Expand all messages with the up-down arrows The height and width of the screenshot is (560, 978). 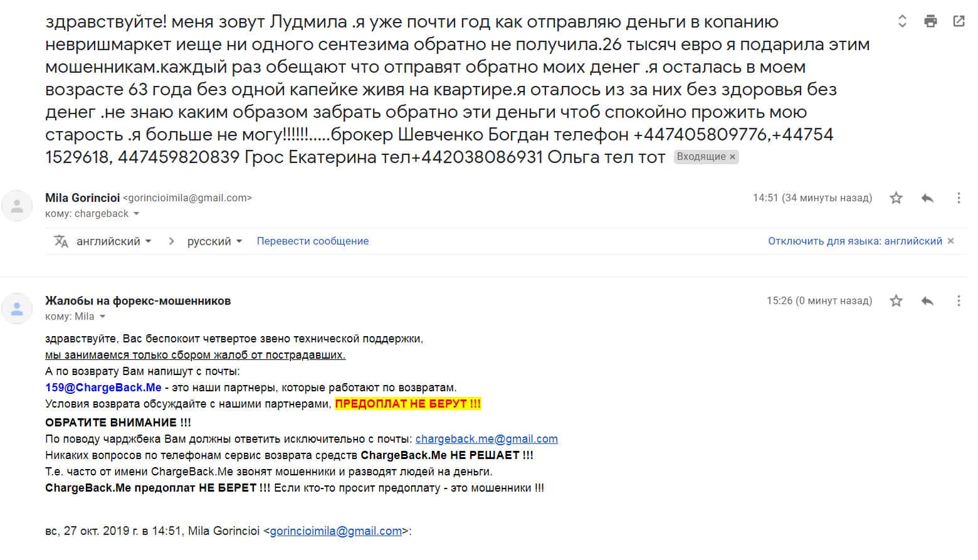[902, 21]
